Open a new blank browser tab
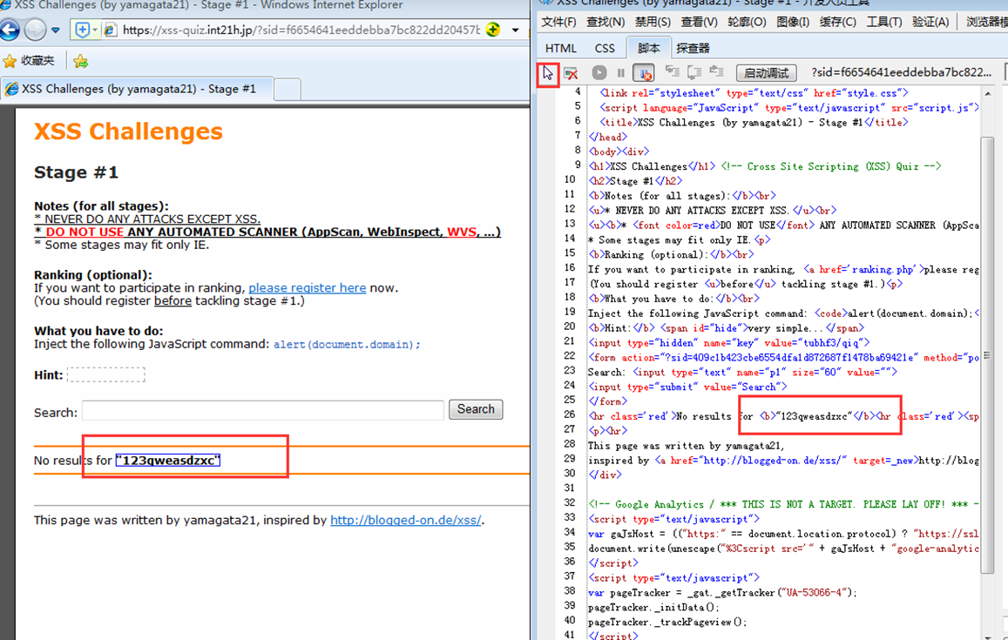 click(288, 90)
